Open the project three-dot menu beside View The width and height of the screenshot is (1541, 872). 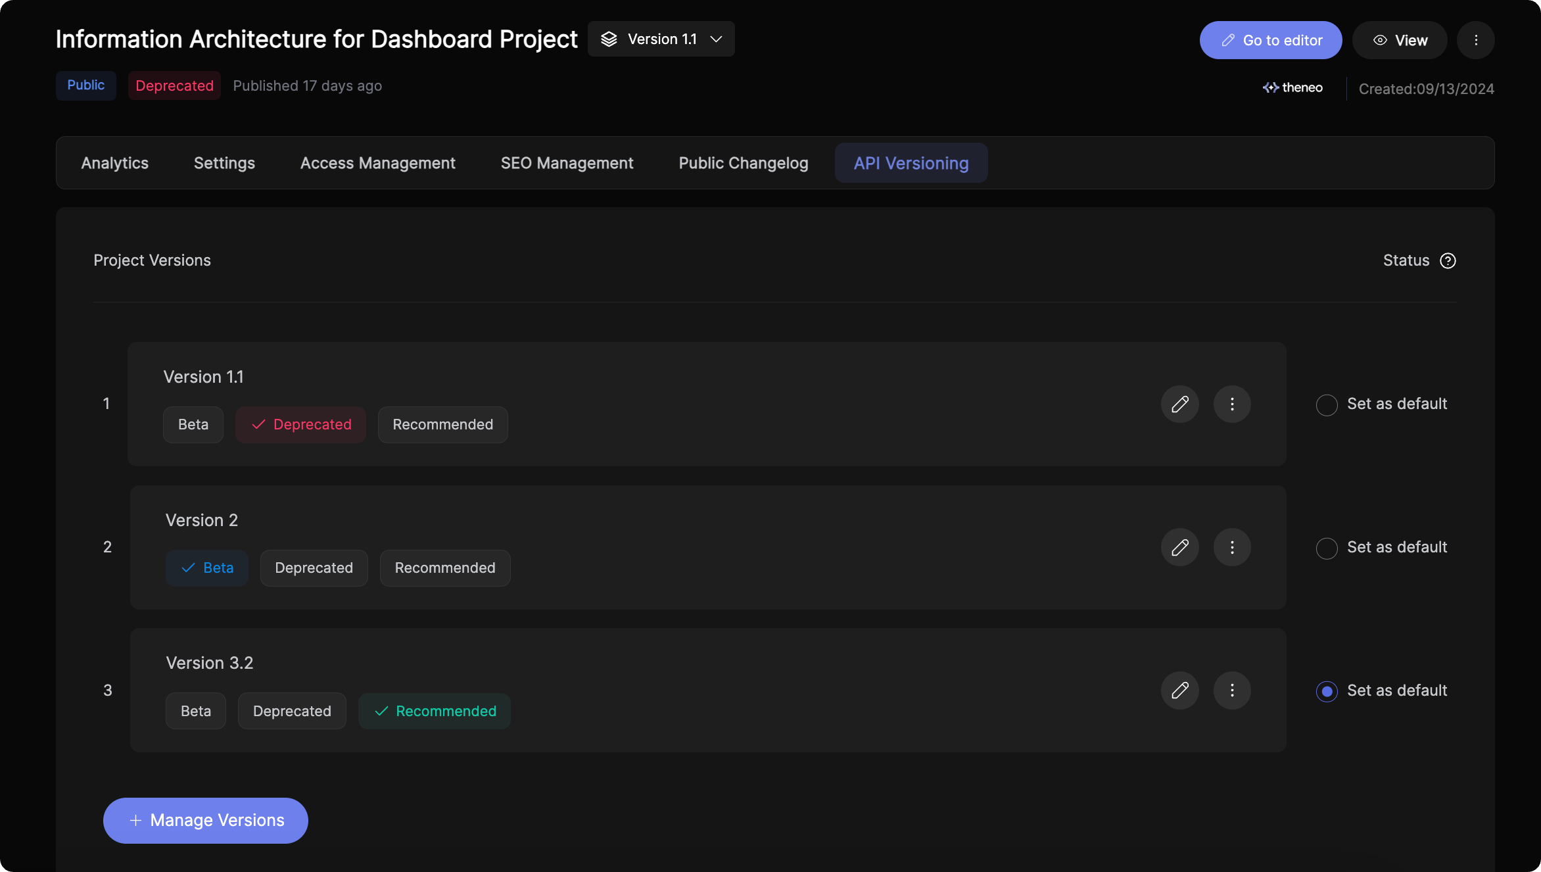click(1475, 40)
